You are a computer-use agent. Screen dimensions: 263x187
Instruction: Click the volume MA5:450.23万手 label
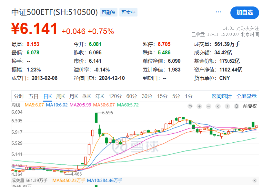(69, 181)
